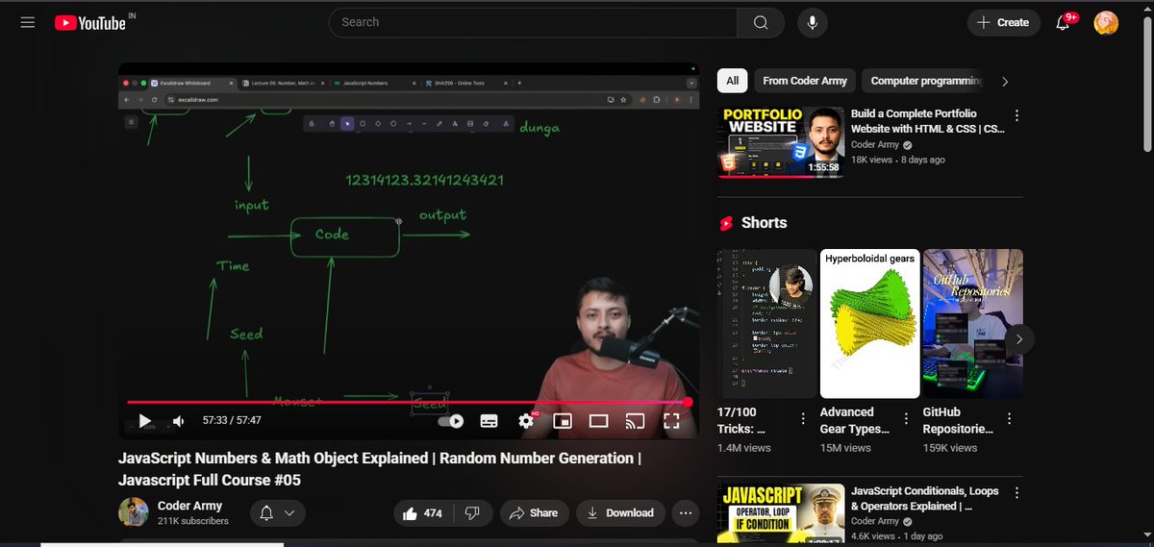The width and height of the screenshot is (1154, 547).
Task: Click the 57:33 / 57:47 time display
Action: tap(232, 421)
